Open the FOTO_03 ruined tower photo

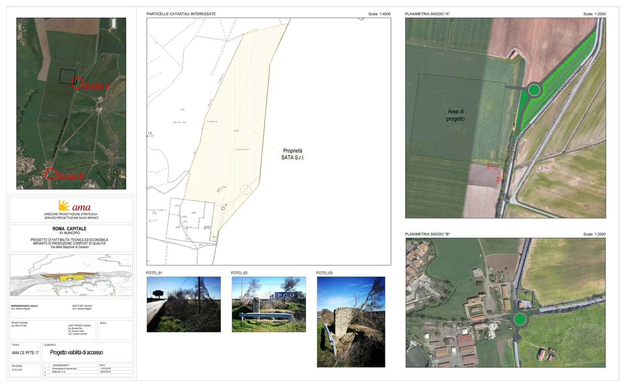pos(351,322)
